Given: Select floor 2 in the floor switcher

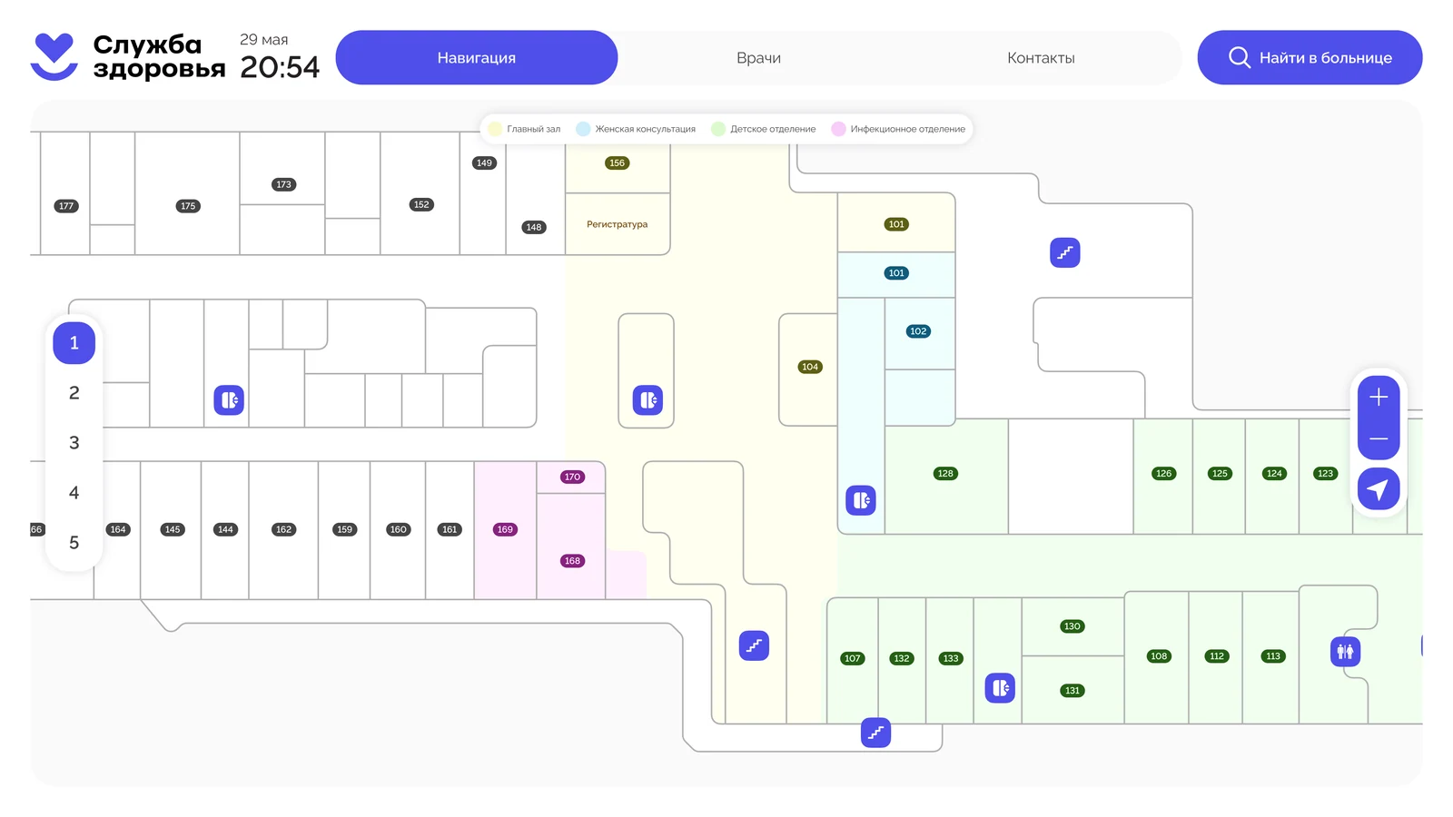Looking at the screenshot, I should tap(74, 393).
